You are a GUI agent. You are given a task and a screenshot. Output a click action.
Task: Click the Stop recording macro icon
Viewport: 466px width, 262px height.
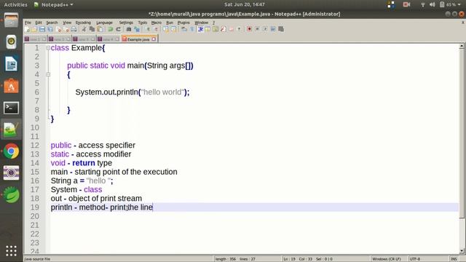point(257,29)
